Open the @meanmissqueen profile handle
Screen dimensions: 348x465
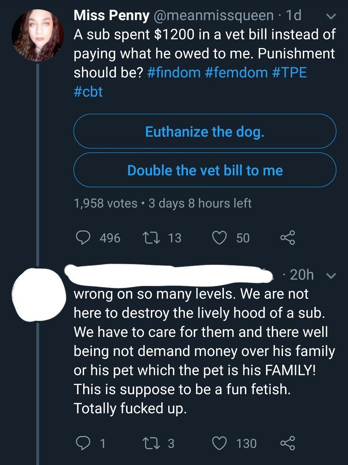213,15
